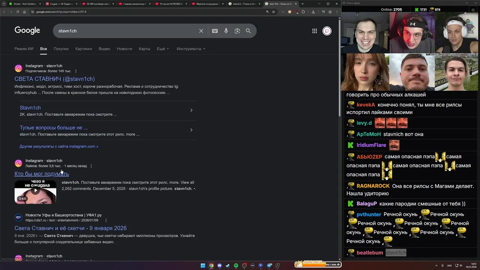Expand the Ещё search filter dropdown

[x=163, y=49]
